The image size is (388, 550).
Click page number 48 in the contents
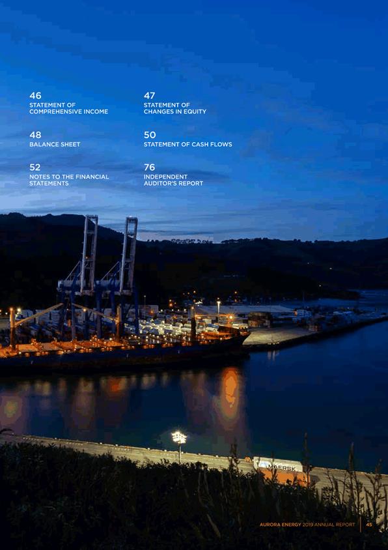pyautogui.click(x=35, y=135)
